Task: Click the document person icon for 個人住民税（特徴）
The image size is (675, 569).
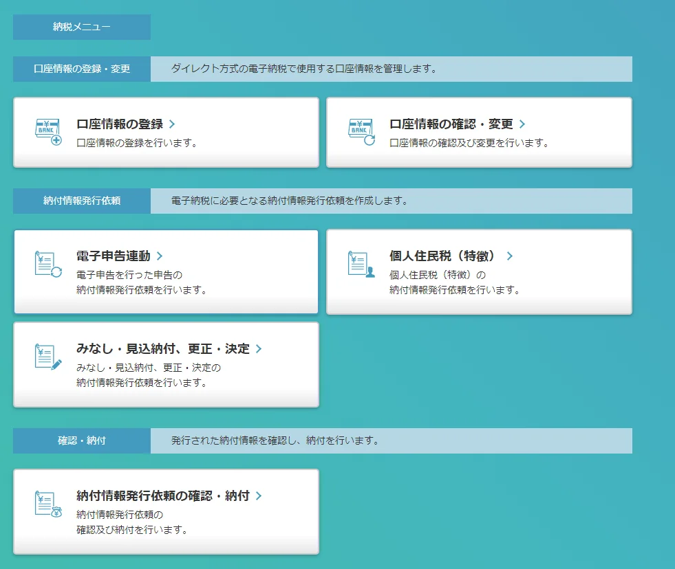Action: click(362, 264)
